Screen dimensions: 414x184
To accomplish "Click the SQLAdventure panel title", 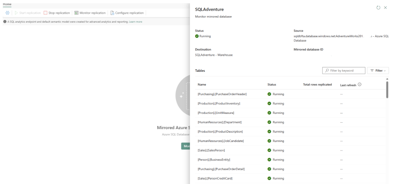I will coord(209,9).
